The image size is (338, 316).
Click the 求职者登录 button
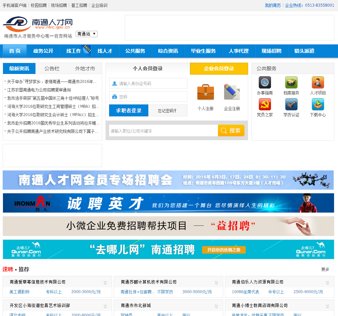(x=129, y=110)
